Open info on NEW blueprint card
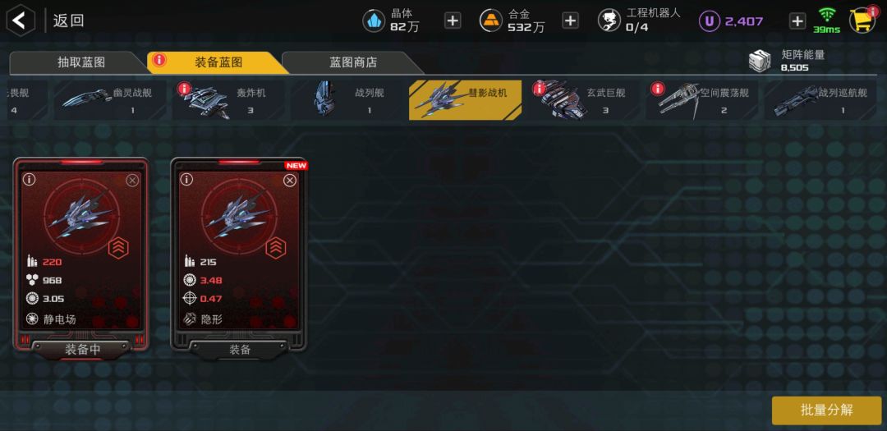Screen dimensions: 887x431 pyautogui.click(x=186, y=180)
